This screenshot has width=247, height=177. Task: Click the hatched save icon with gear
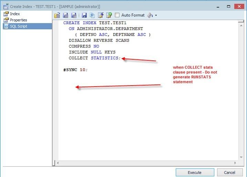[x=74, y=15]
